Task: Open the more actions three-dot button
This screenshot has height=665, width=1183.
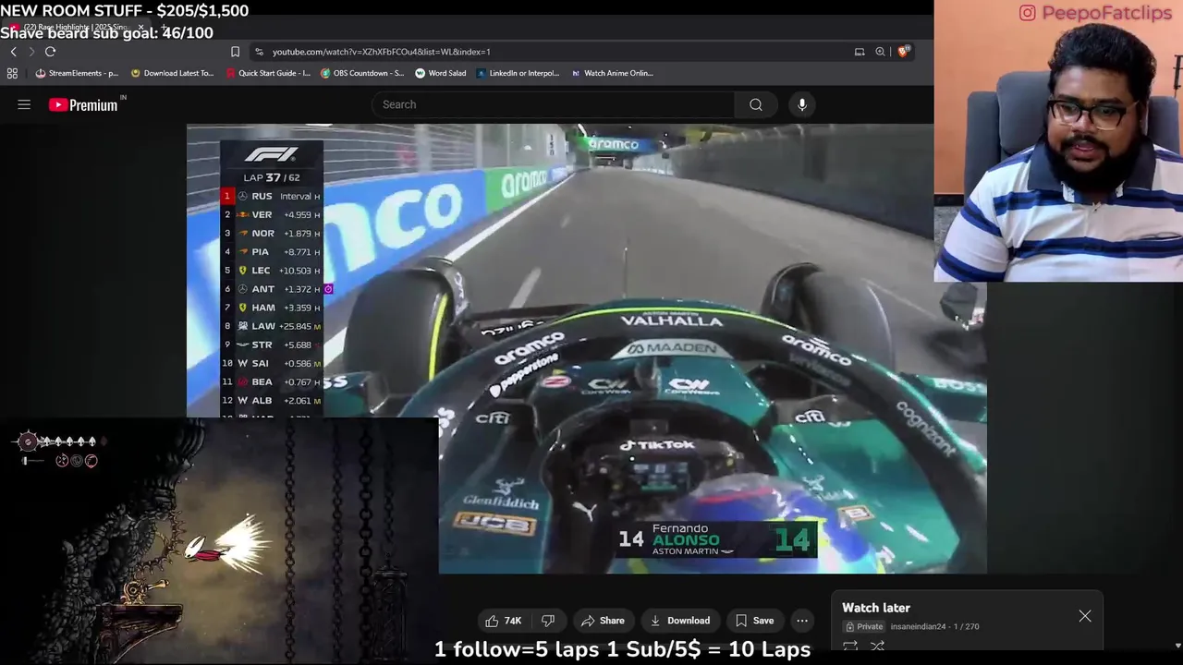Action: [x=802, y=621]
